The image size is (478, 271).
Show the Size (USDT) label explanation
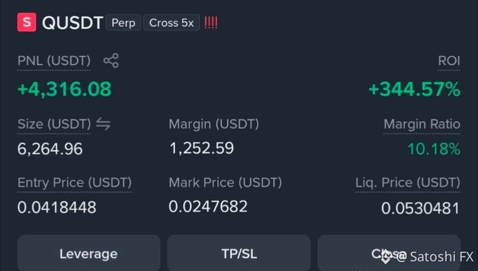54,124
